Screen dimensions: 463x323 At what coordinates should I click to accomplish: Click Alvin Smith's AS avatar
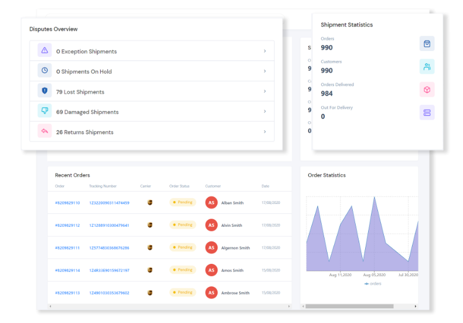tap(212, 225)
